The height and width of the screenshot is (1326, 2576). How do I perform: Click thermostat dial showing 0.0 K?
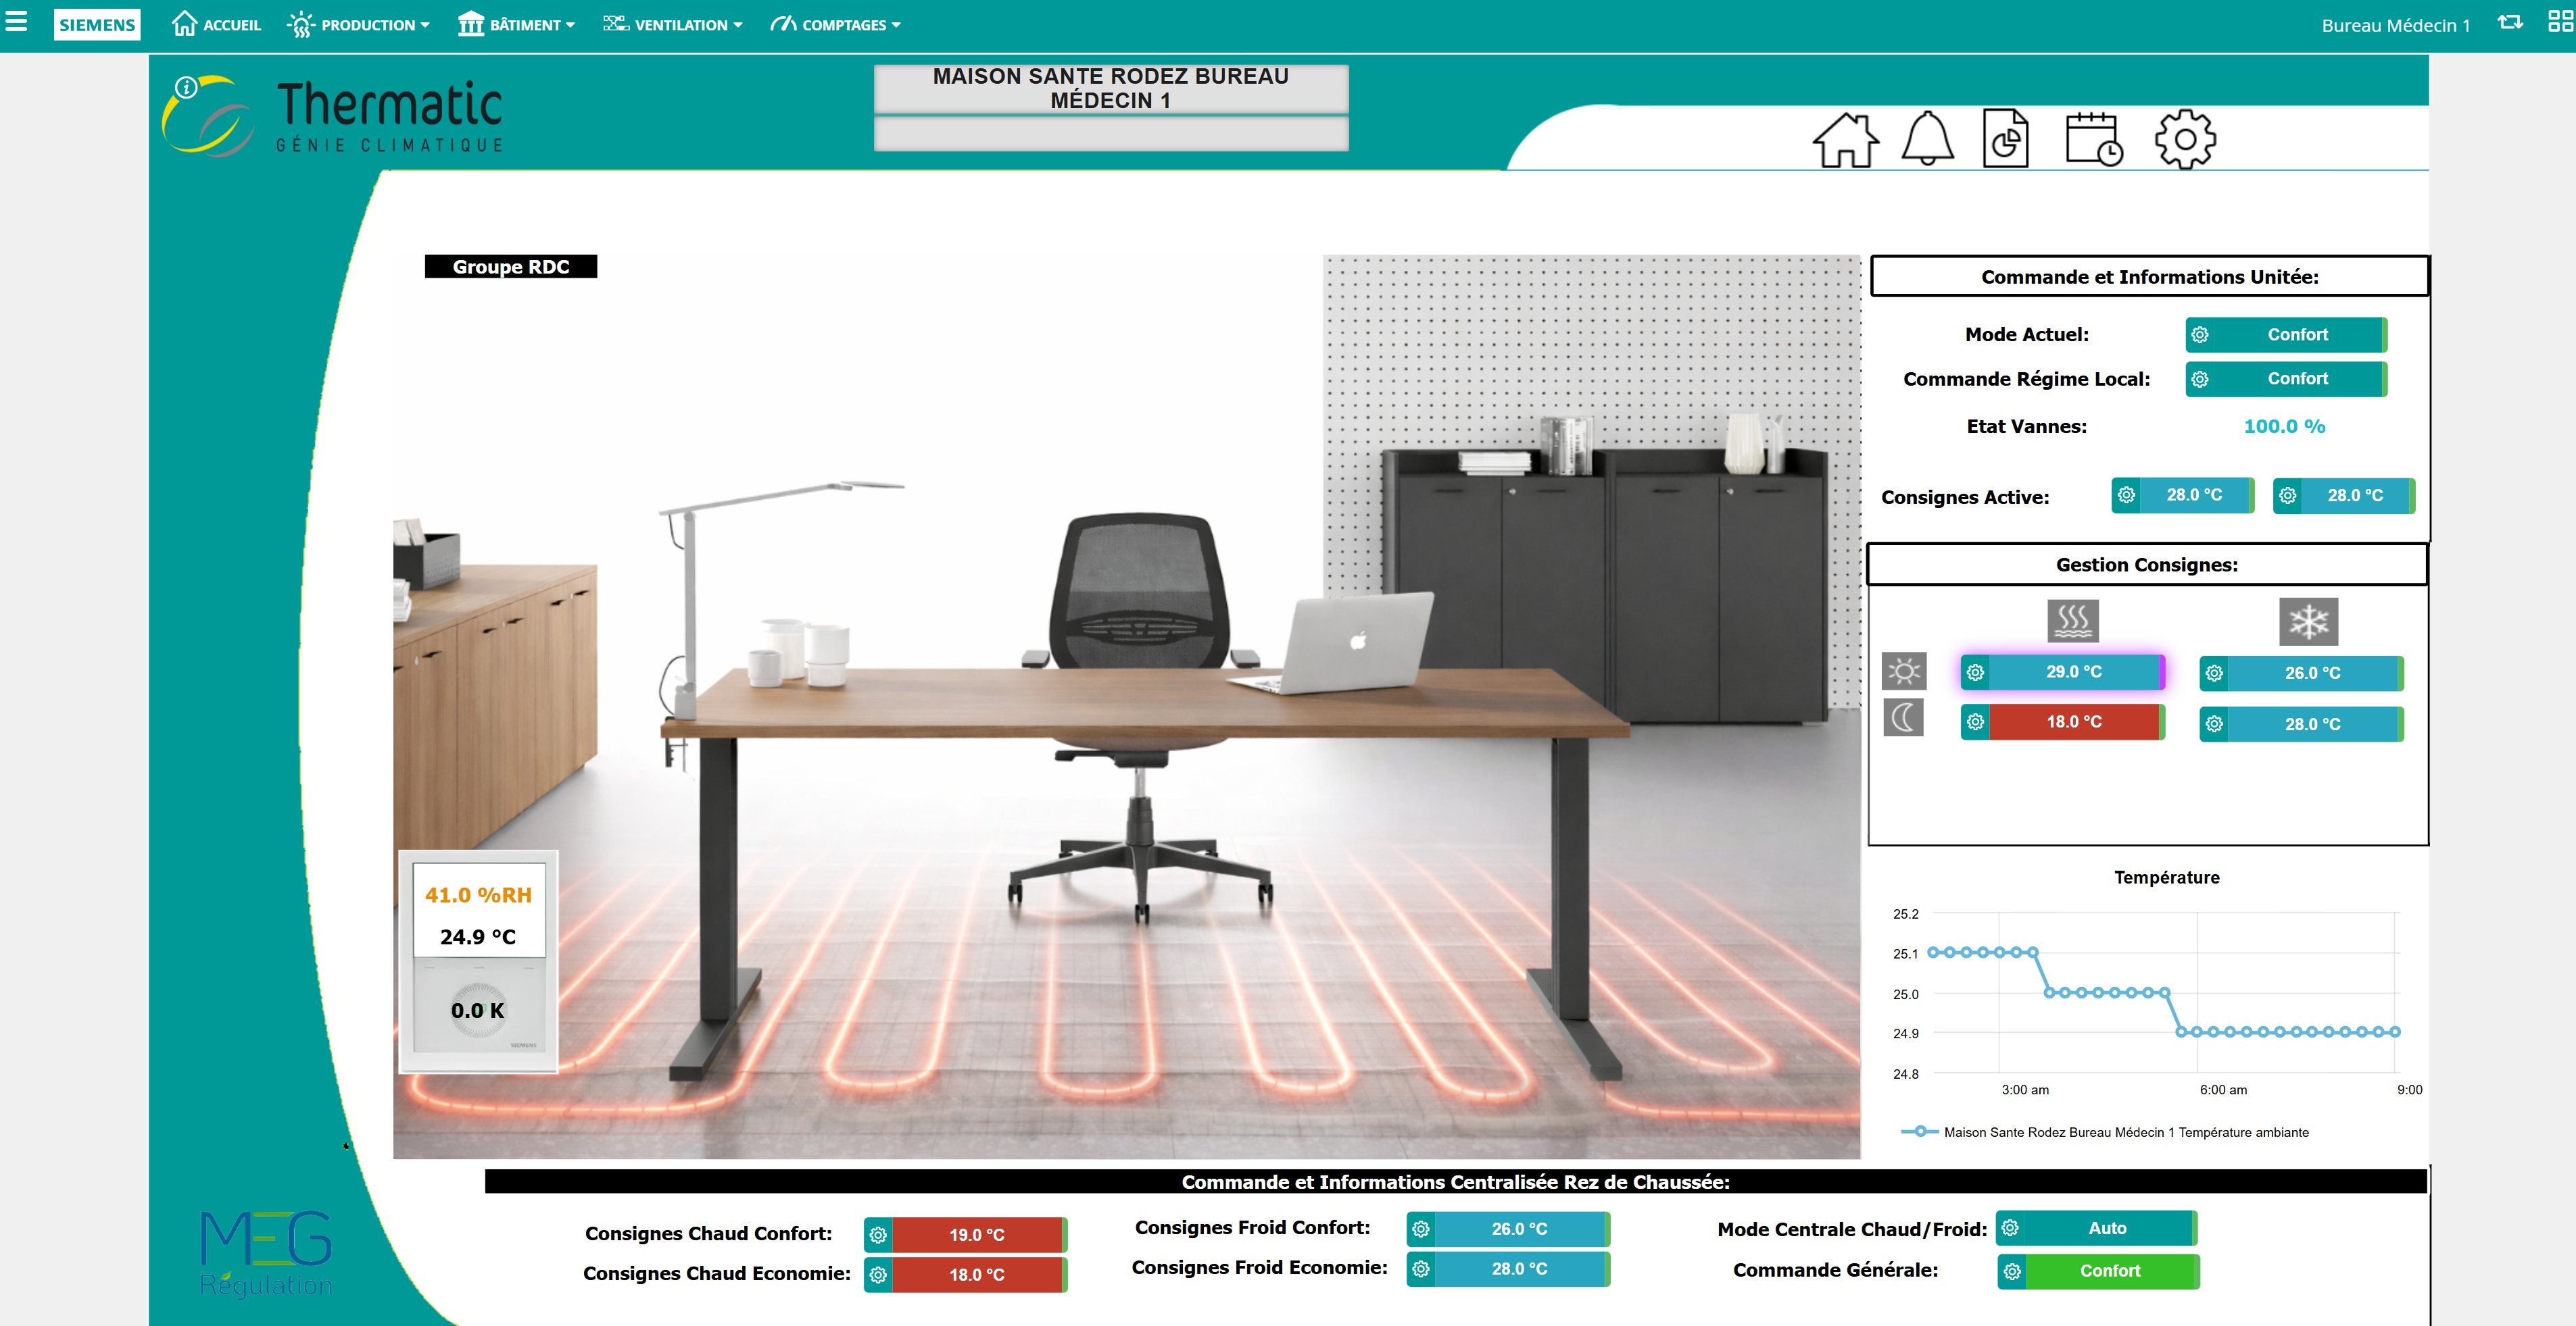(x=478, y=1011)
